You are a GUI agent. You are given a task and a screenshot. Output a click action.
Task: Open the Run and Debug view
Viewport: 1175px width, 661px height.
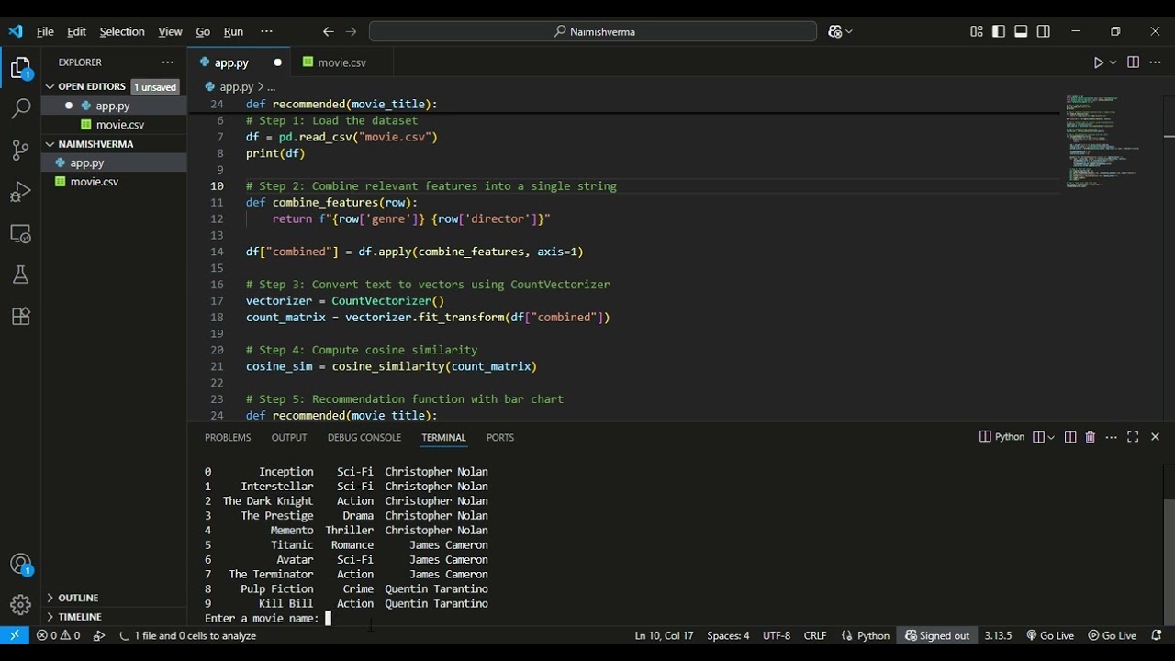[20, 192]
